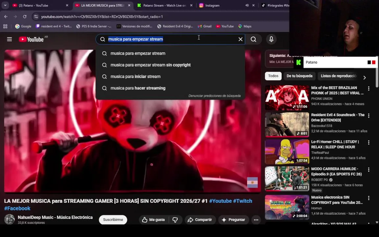Open the Musica electronica SIN COPYRIGHT thumbnail
The image size is (379, 237).
(x=287, y=207)
